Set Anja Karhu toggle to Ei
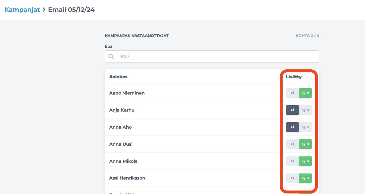365x194 pixels. (x=292, y=110)
